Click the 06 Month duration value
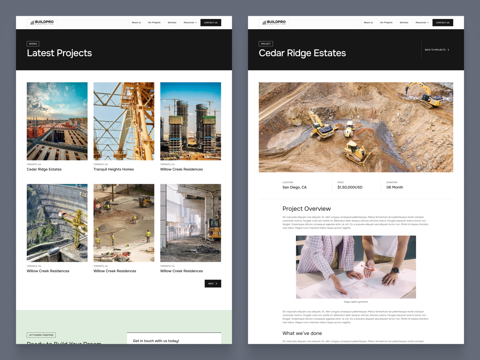480x360 pixels. coord(394,187)
